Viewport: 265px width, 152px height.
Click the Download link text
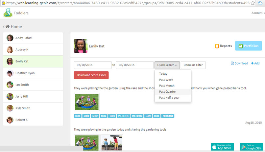(241, 63)
